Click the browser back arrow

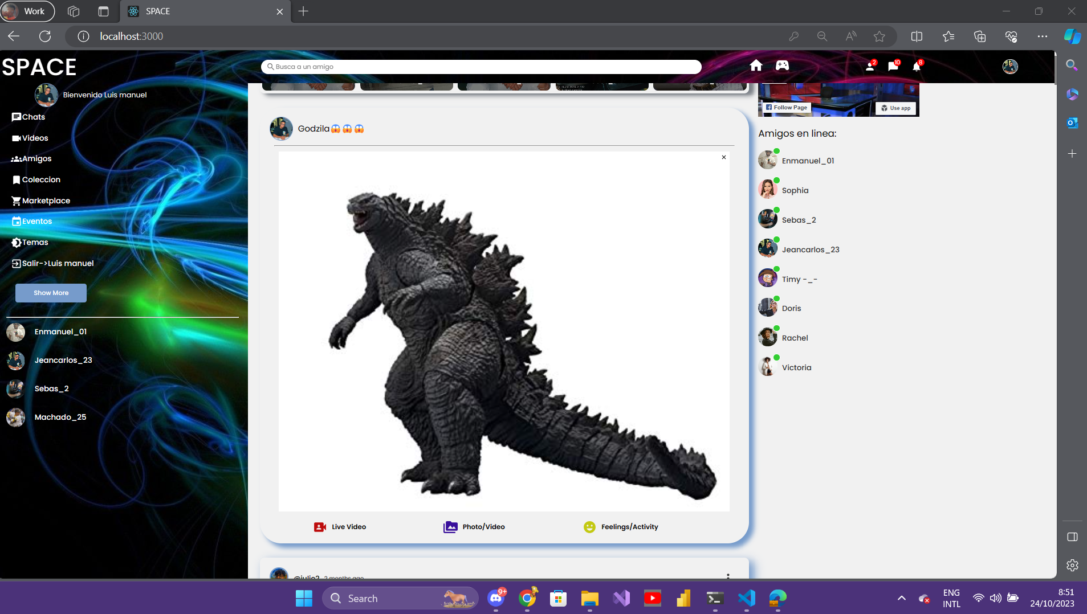click(x=14, y=36)
